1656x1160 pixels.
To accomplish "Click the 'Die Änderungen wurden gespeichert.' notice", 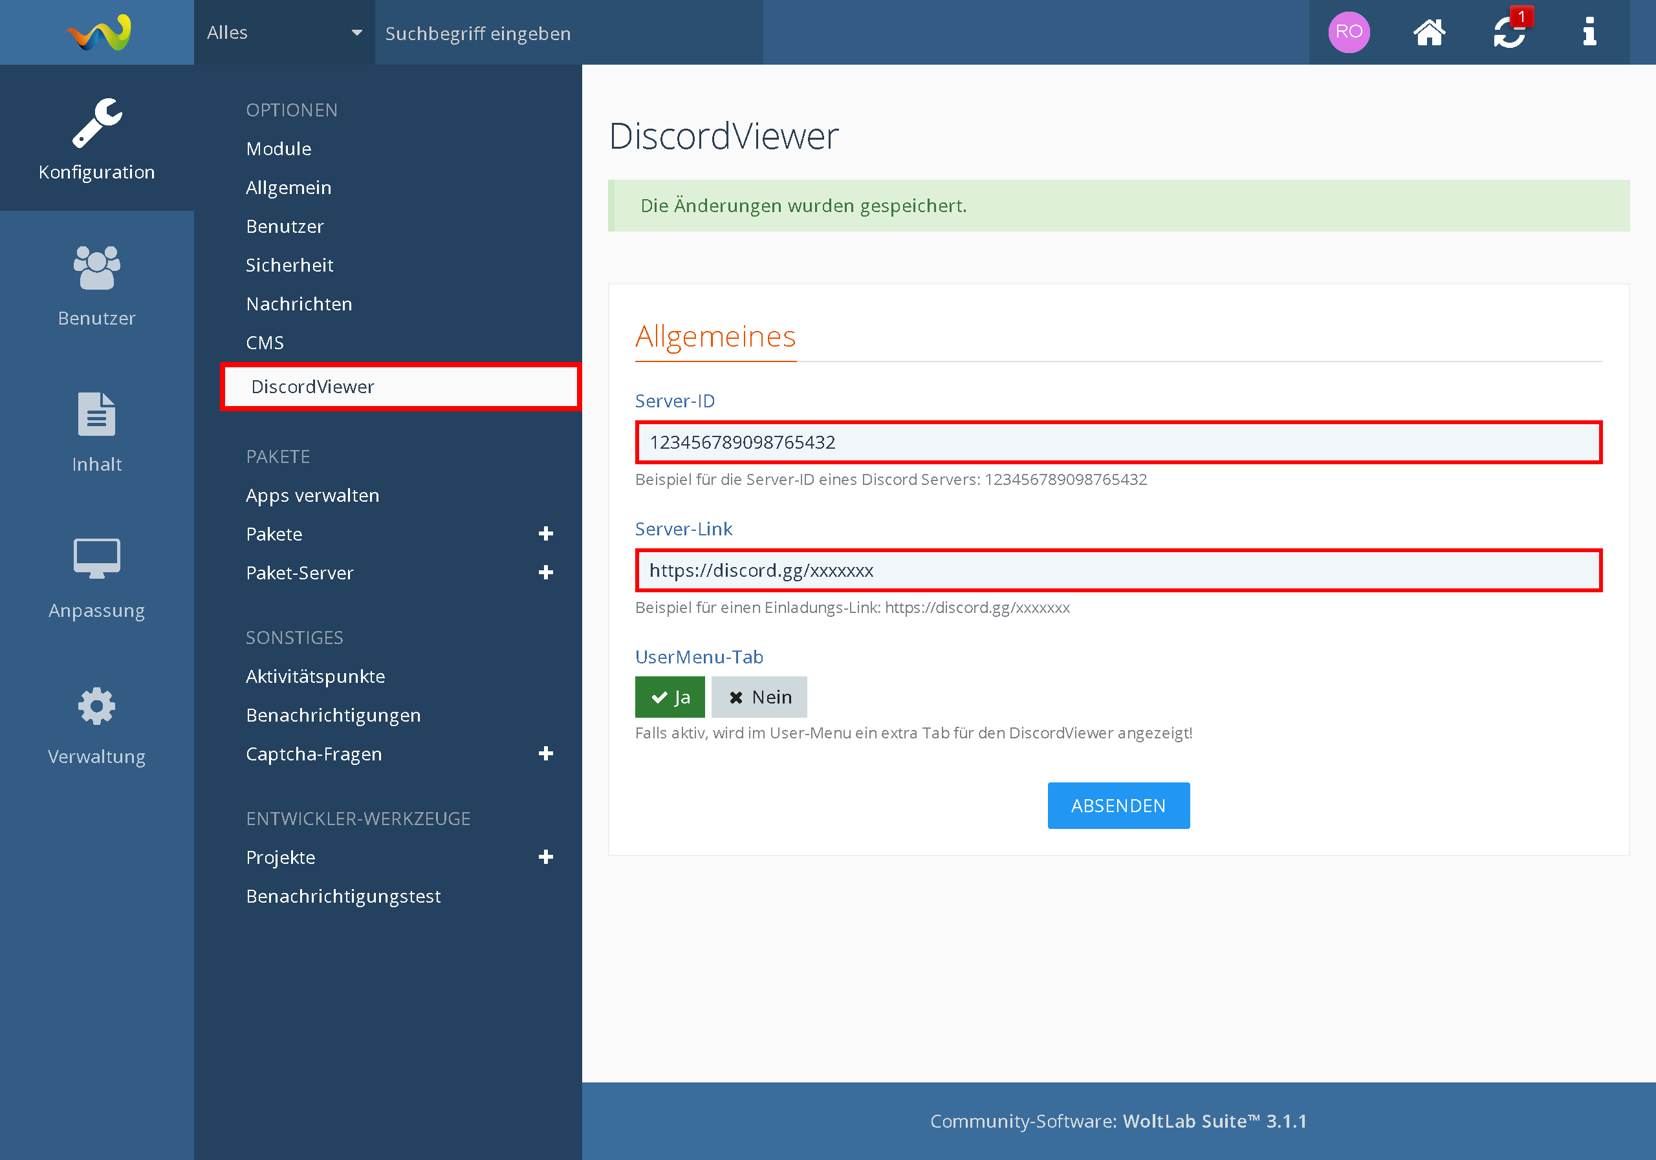I will (x=1118, y=206).
